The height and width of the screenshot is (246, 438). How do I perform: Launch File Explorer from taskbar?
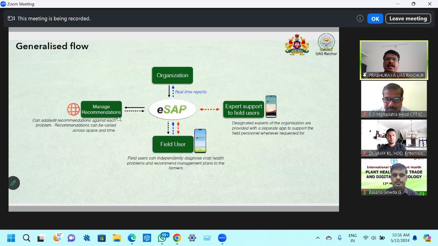coord(117,238)
